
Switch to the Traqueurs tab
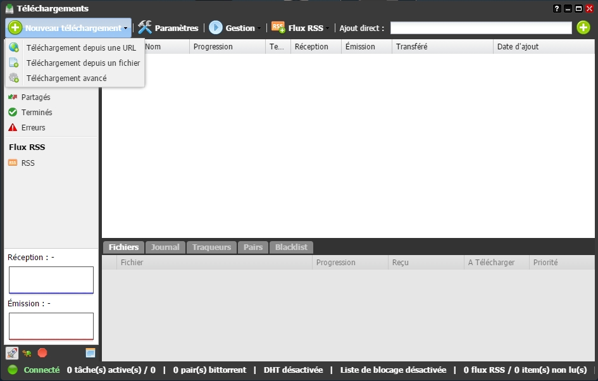[211, 247]
